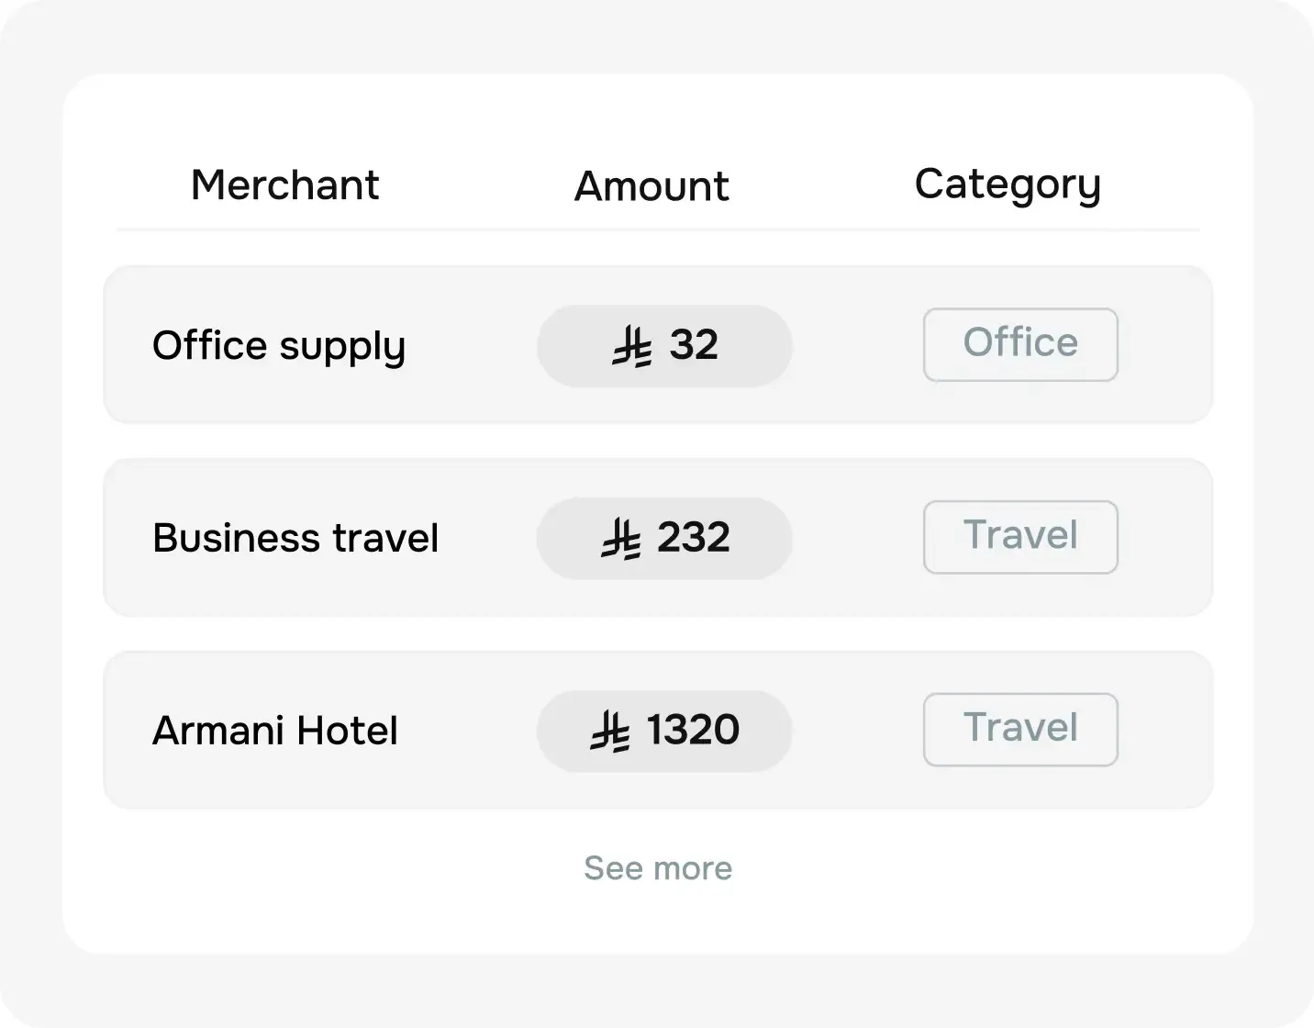Sort by the Merchant column header
The height and width of the screenshot is (1028, 1314).
pos(284,184)
